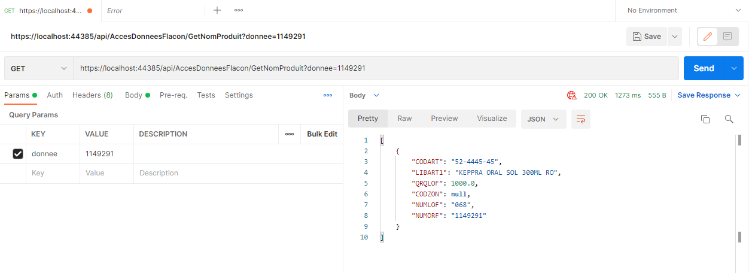Search the response with the magnifier icon
Viewport: 749px width, 273px height.
click(729, 119)
